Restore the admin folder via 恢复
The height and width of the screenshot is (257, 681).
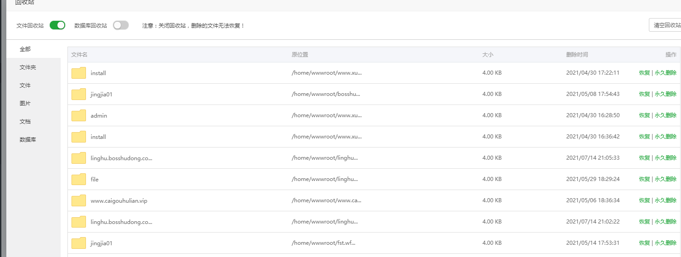pos(644,115)
